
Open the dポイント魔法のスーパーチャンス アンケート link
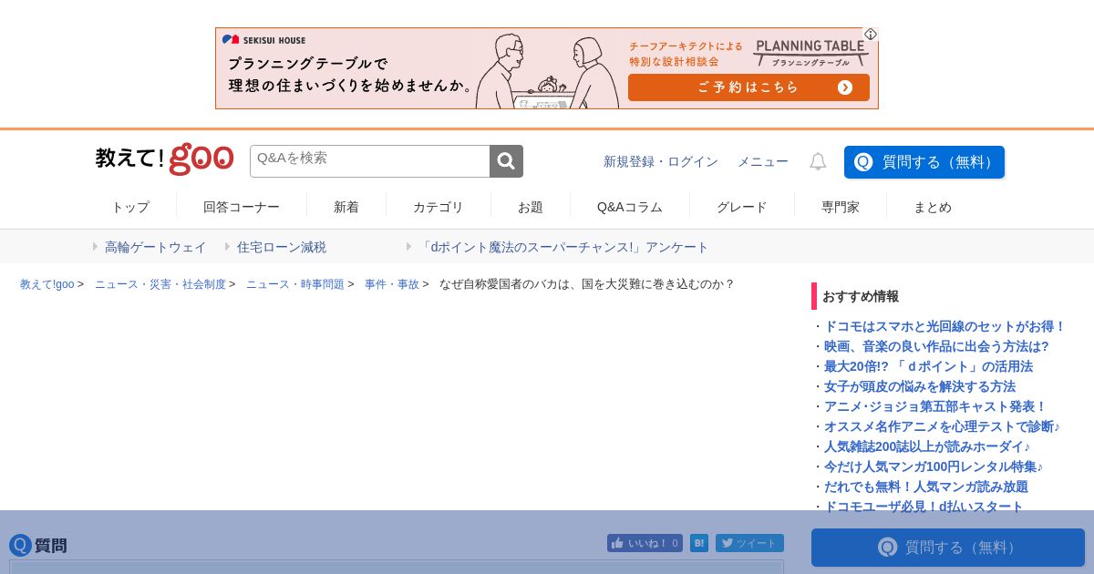point(563,247)
